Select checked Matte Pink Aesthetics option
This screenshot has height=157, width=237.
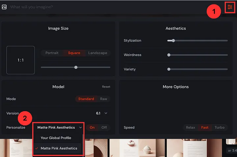point(58,148)
